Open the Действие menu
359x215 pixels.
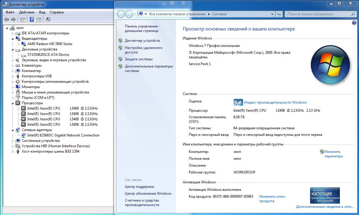pos(27,12)
